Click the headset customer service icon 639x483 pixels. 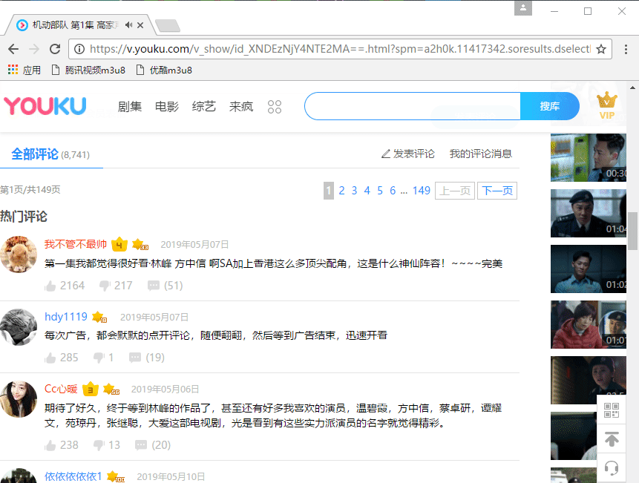(612, 468)
